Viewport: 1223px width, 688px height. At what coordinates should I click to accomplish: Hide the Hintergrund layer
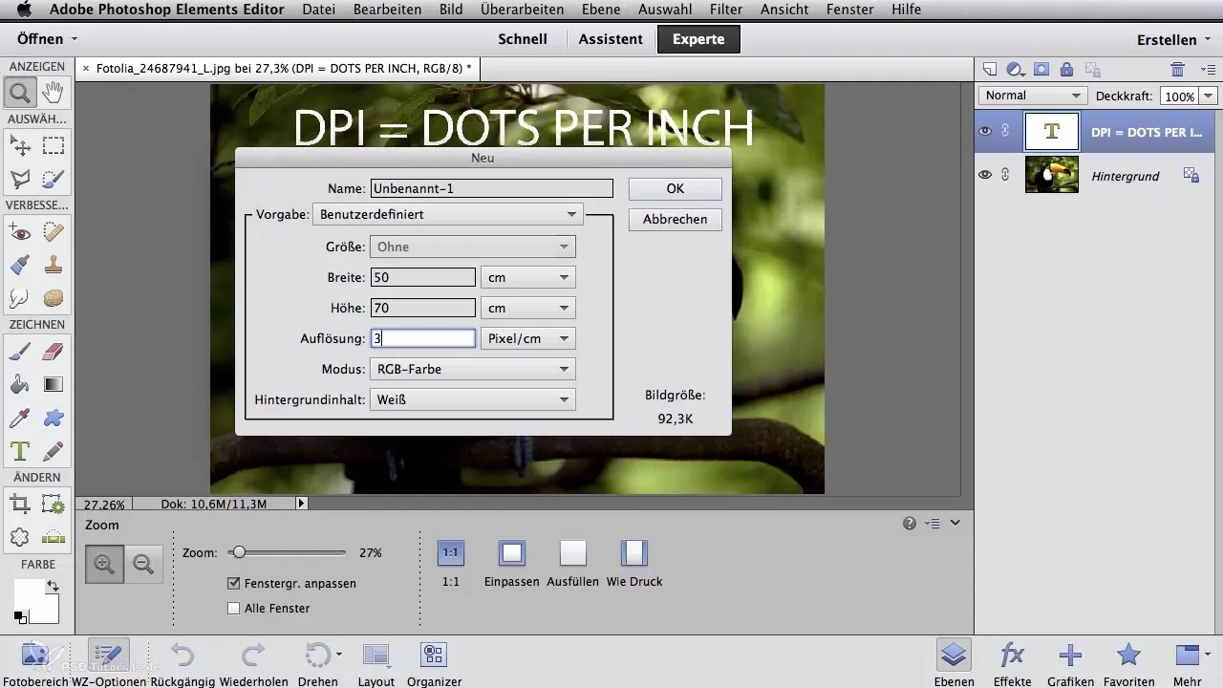pyautogui.click(x=985, y=175)
